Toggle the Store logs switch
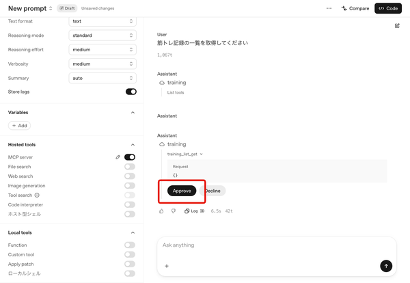Screen dimensions: 410x283 click(x=131, y=92)
